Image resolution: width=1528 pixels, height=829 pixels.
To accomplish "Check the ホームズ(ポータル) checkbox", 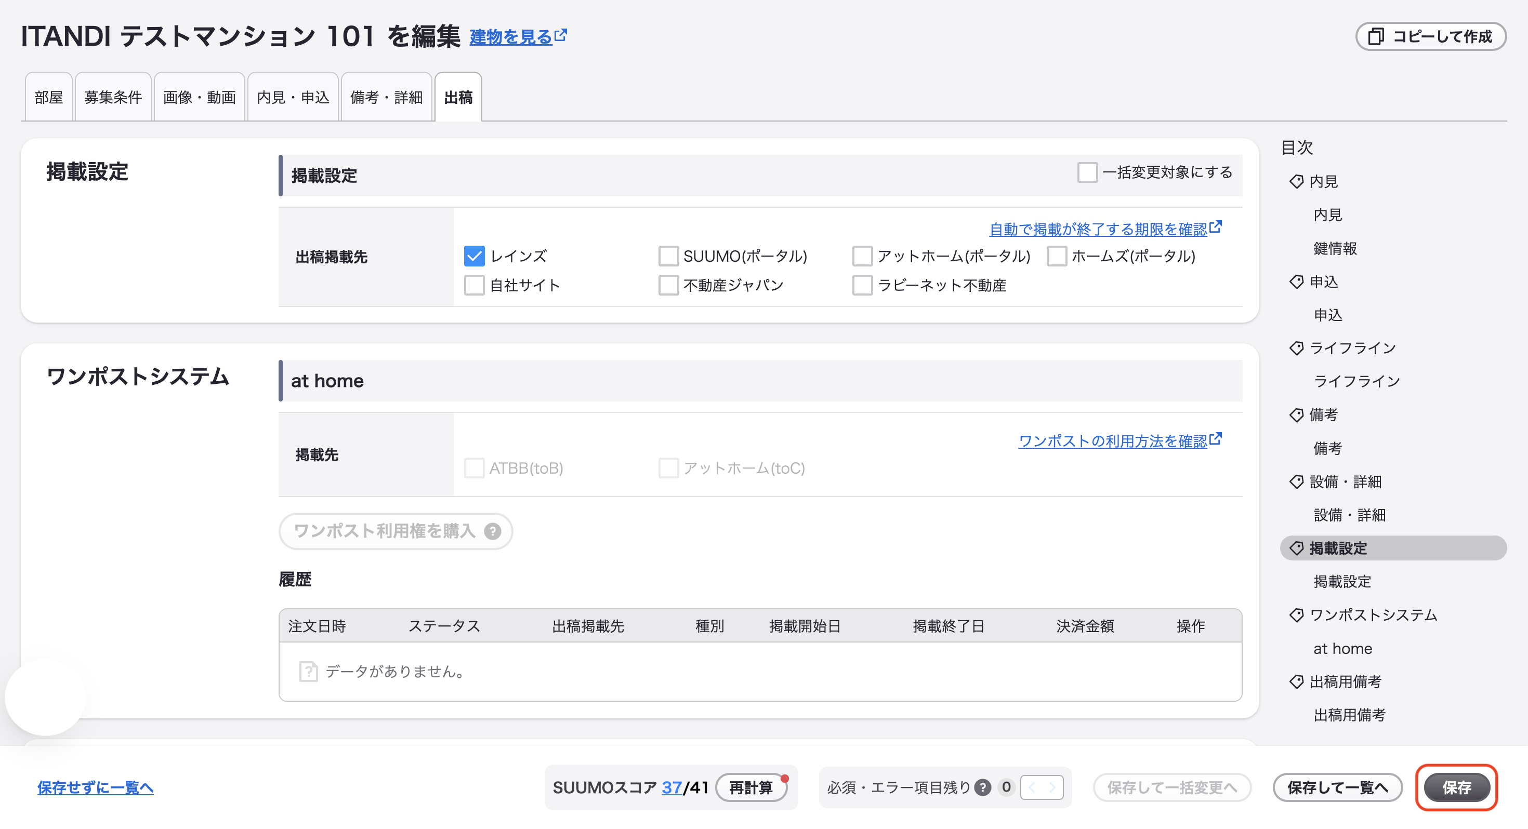I will 1057,256.
